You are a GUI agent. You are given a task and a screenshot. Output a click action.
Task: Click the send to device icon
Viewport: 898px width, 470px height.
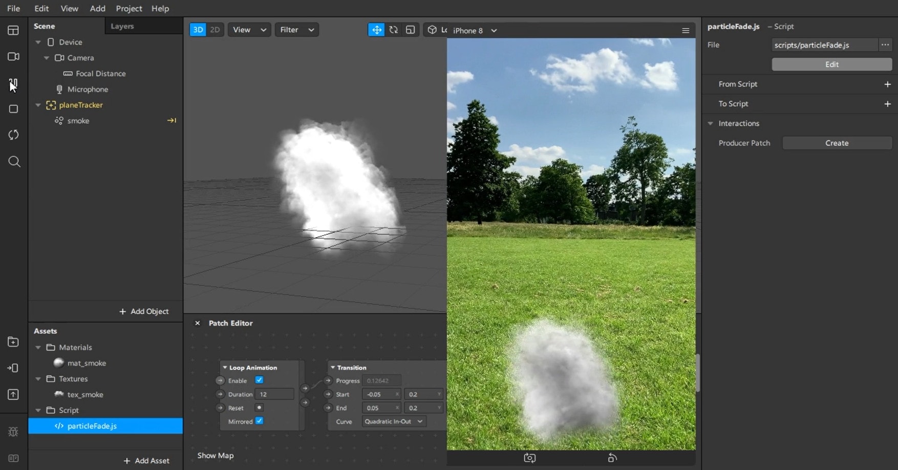coord(13,368)
